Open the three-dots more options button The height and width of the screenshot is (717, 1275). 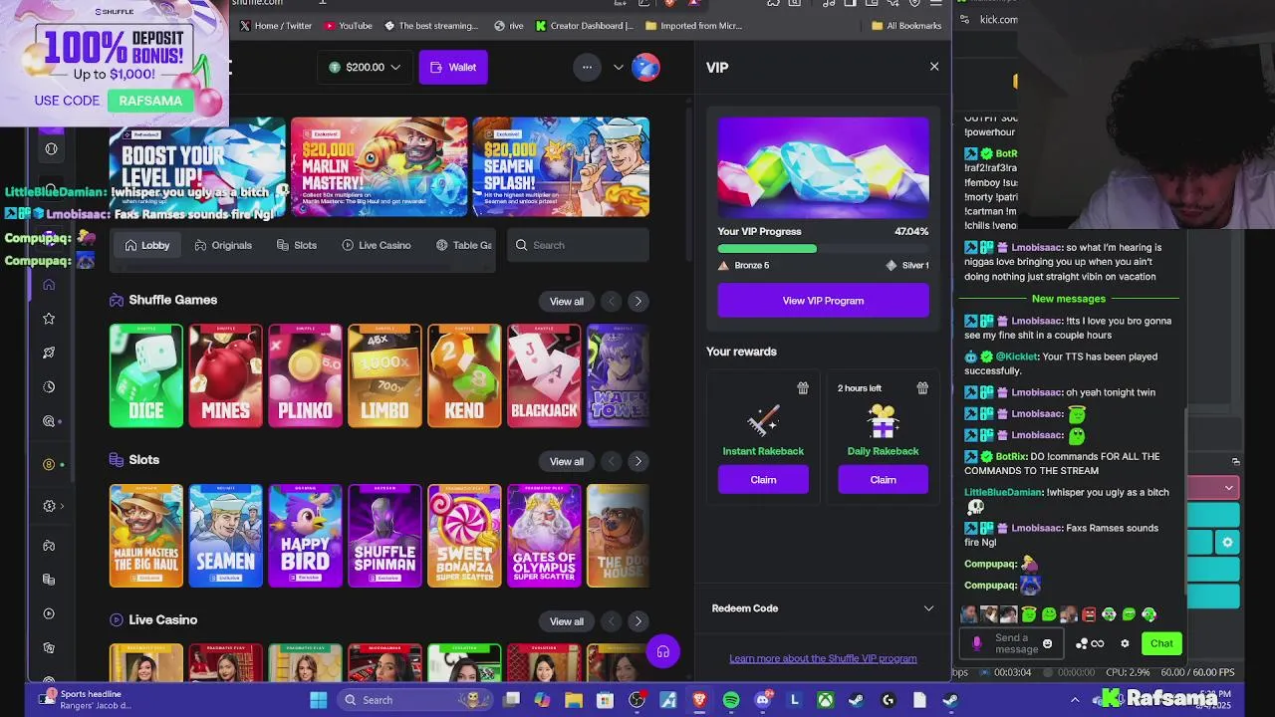pos(587,68)
